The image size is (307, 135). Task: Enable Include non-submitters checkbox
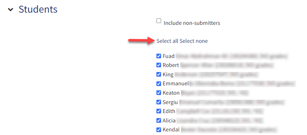coord(159,21)
